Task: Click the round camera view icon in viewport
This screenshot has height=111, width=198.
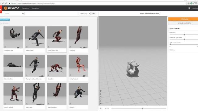Action: [101, 91]
